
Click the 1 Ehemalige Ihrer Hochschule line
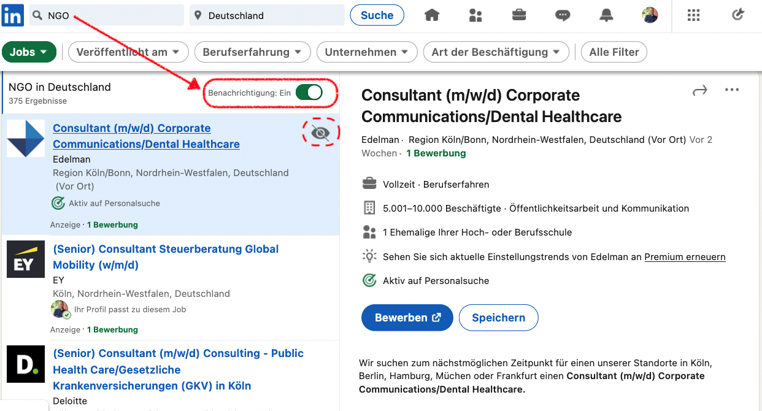click(477, 232)
